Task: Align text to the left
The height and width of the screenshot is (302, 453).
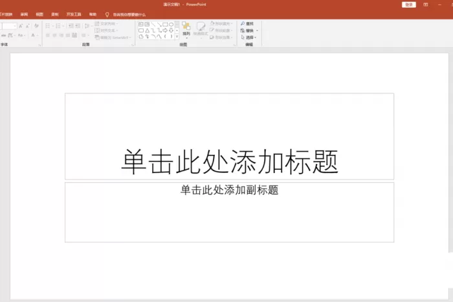Action: coord(48,35)
